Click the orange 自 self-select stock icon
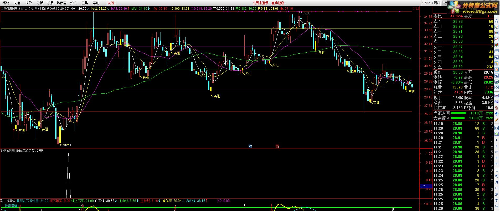 497,69
